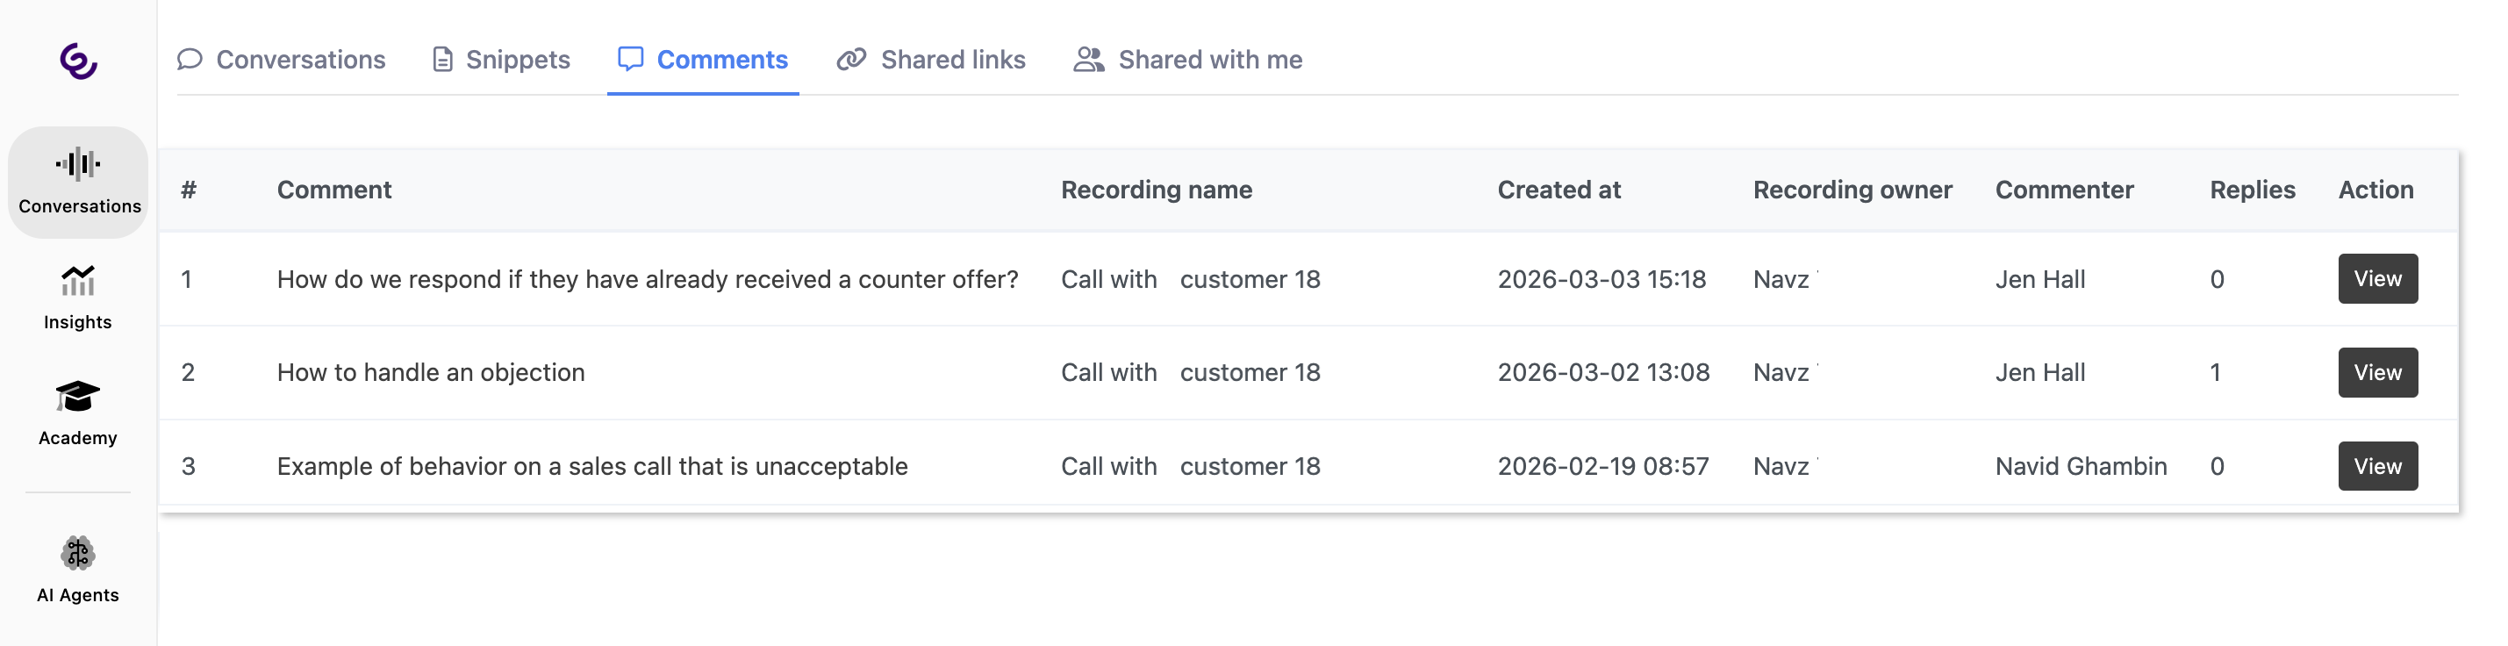Click the Recording name column header
2508x646 pixels.
1156,190
